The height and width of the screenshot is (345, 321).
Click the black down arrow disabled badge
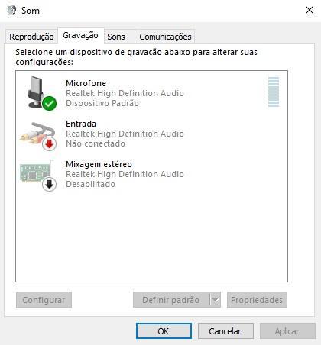coord(49,184)
